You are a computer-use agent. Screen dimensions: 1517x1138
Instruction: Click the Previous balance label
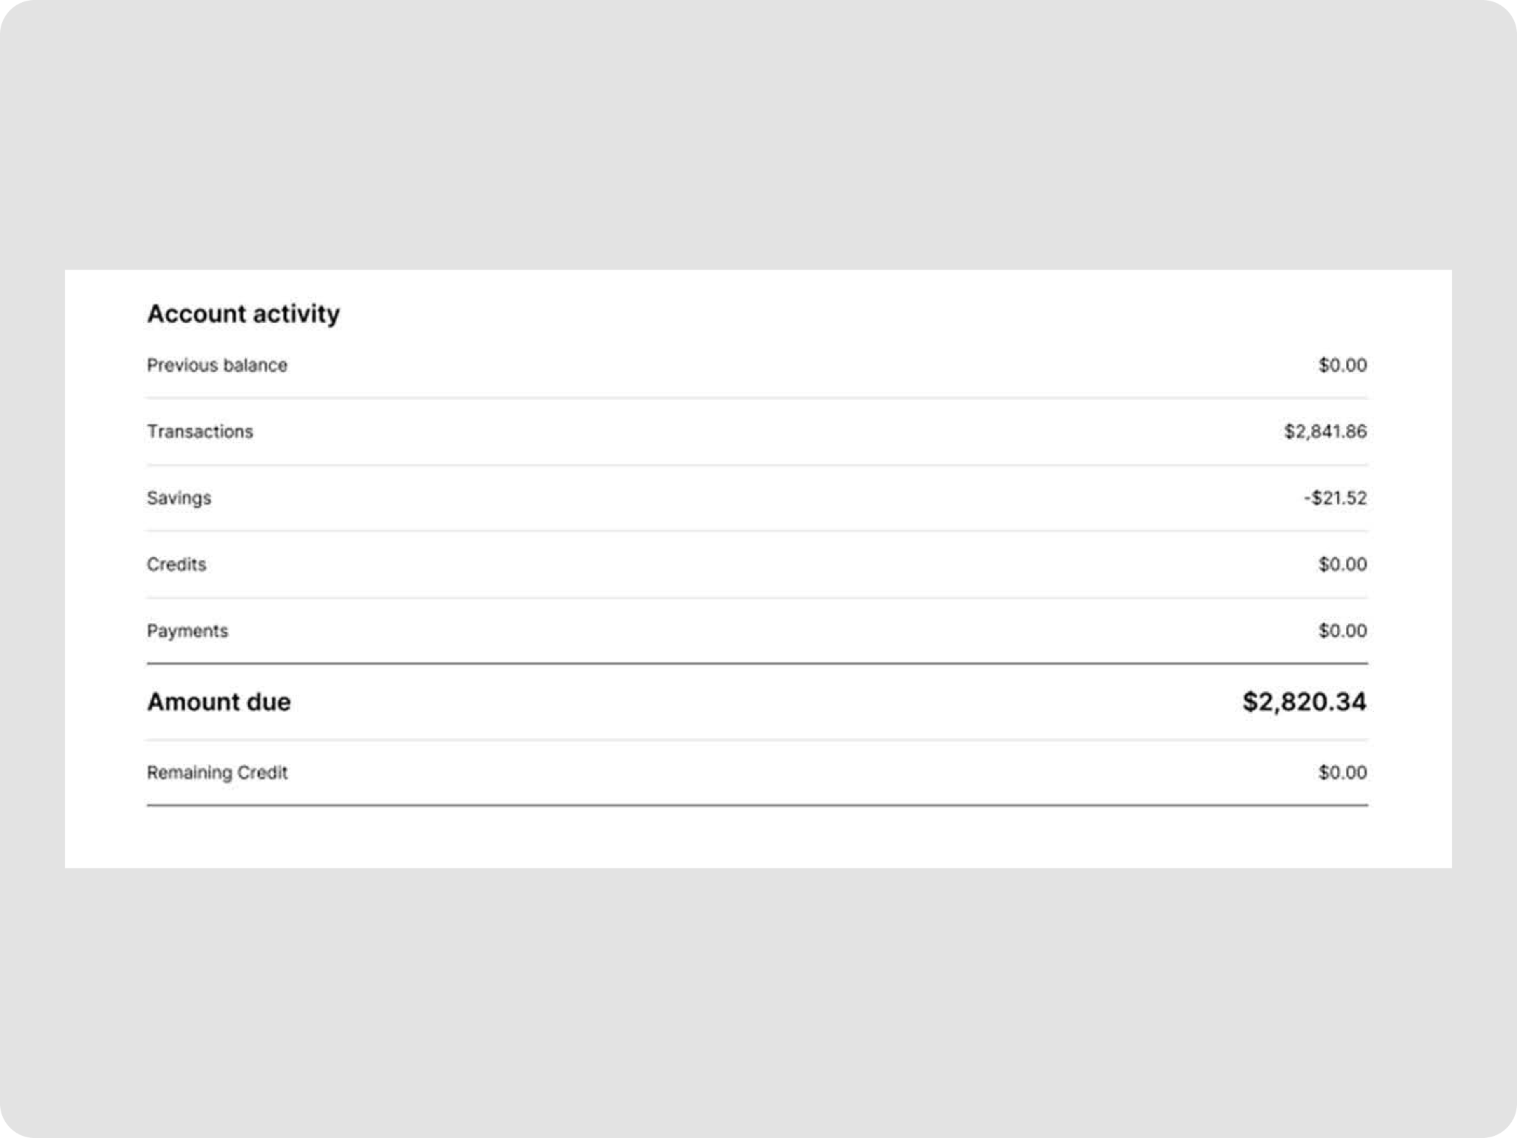[216, 365]
